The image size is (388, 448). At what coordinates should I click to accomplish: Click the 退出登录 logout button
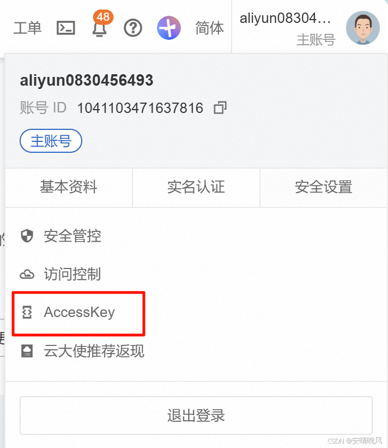click(x=196, y=415)
